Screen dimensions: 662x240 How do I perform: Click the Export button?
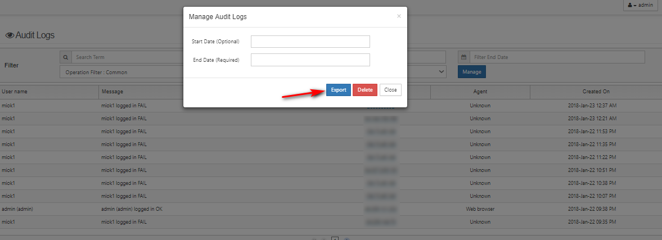(x=338, y=90)
